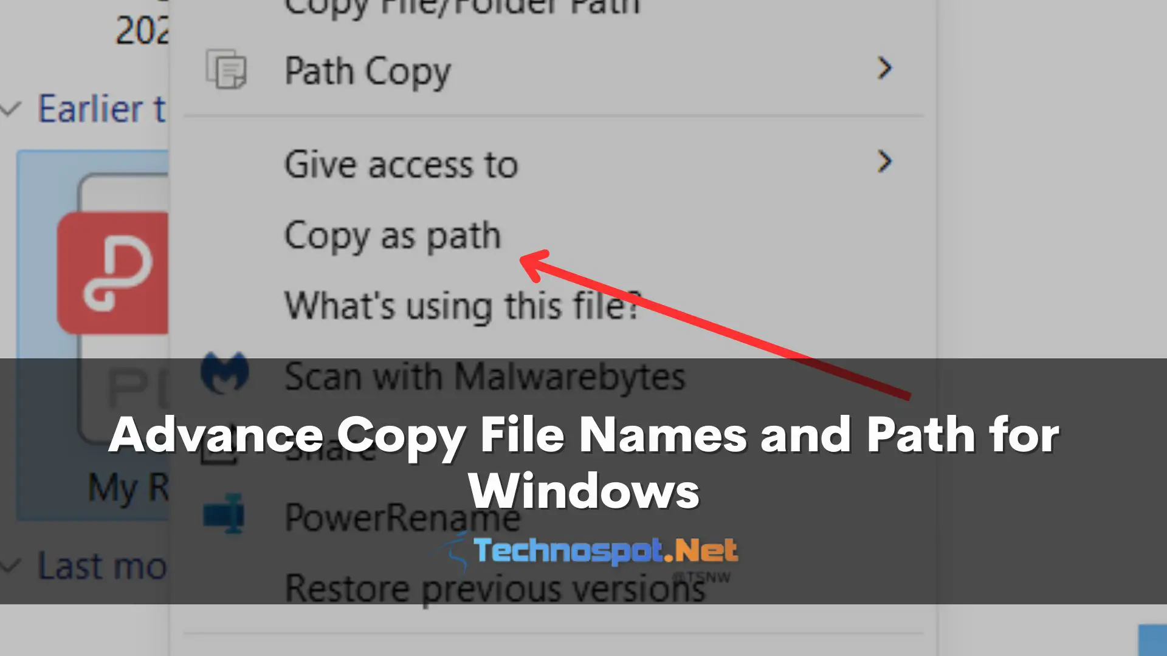Click Copy File/Folder Path entry at top
The image size is (1167, 656).
pyautogui.click(x=462, y=9)
